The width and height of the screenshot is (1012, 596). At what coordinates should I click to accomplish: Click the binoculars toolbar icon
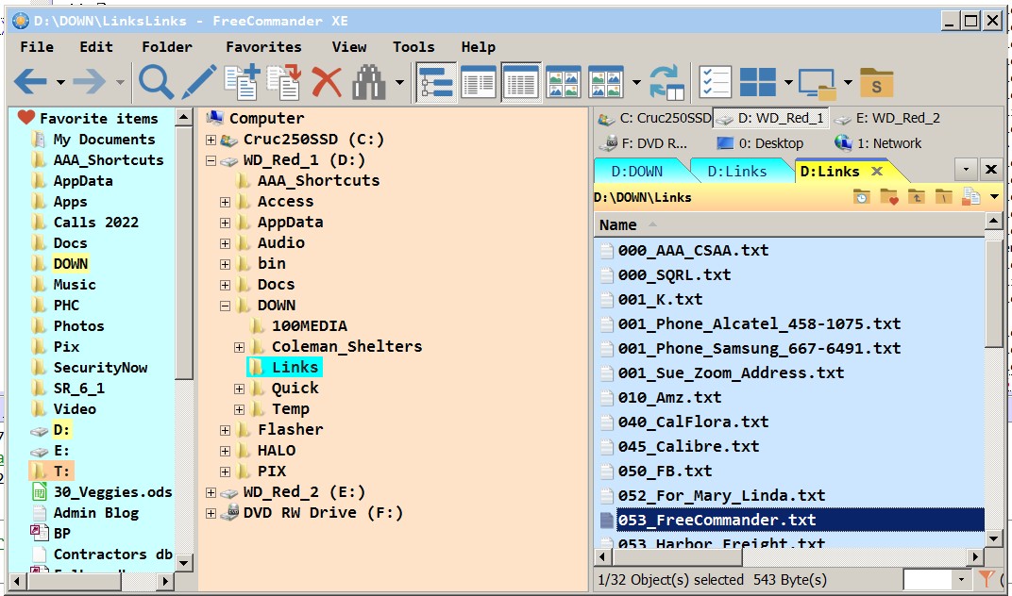pyautogui.click(x=368, y=82)
